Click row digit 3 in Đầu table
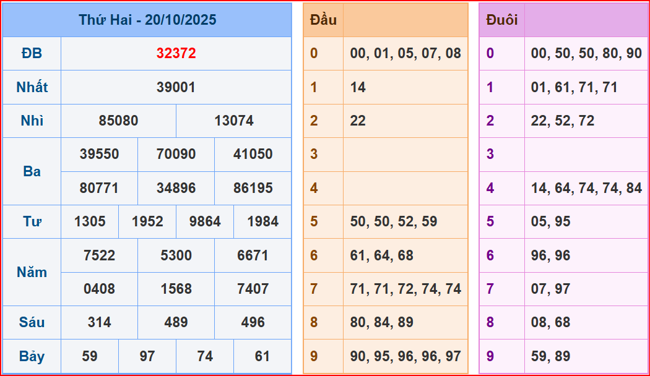This screenshot has width=650, height=376. point(314,155)
